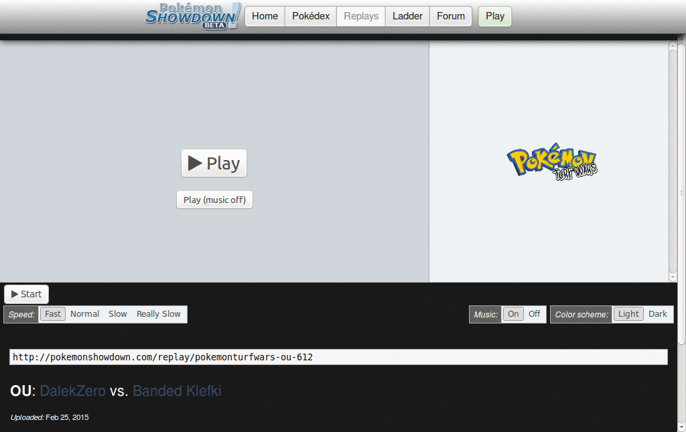This screenshot has height=432, width=686.
Task: Select the Light color scheme
Action: 628,314
